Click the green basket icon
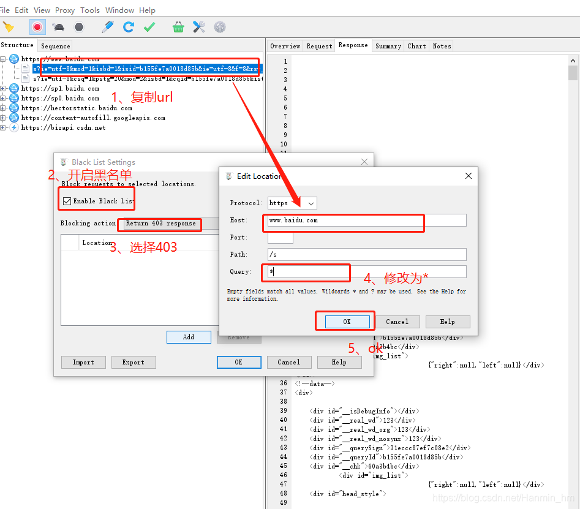Viewport: 580px width, 509px height. point(178,27)
